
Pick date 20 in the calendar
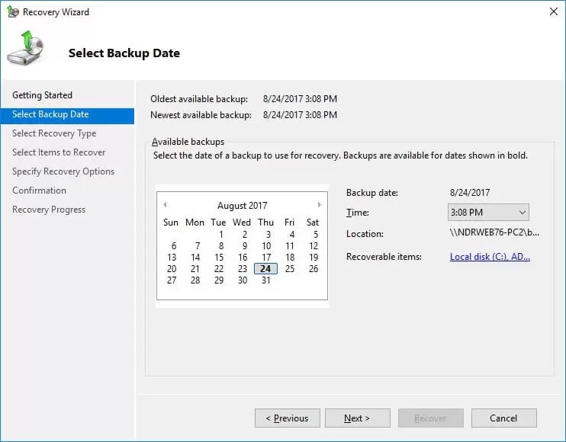tap(172, 269)
